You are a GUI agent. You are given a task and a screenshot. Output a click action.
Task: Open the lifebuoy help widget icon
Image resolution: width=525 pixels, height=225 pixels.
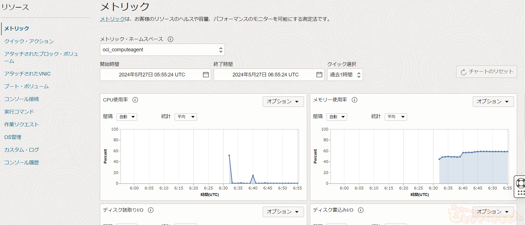[520, 183]
